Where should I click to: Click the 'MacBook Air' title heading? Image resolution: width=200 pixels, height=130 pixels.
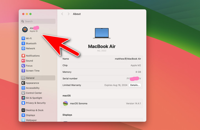[x=102, y=46]
